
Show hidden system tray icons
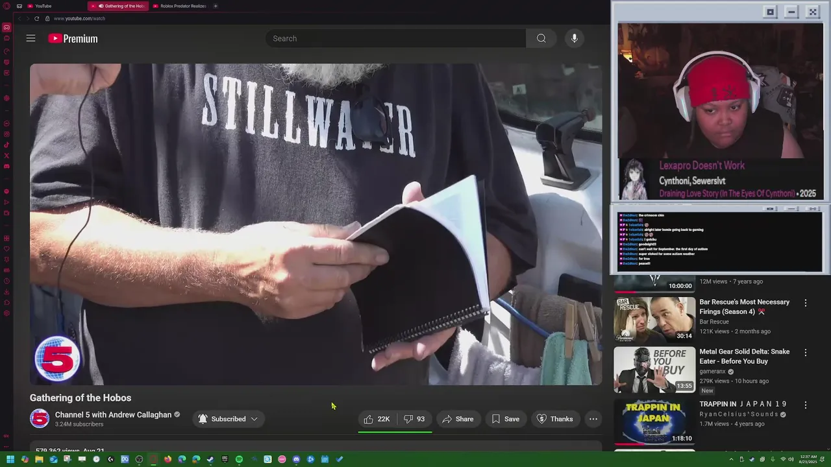pos(731,459)
